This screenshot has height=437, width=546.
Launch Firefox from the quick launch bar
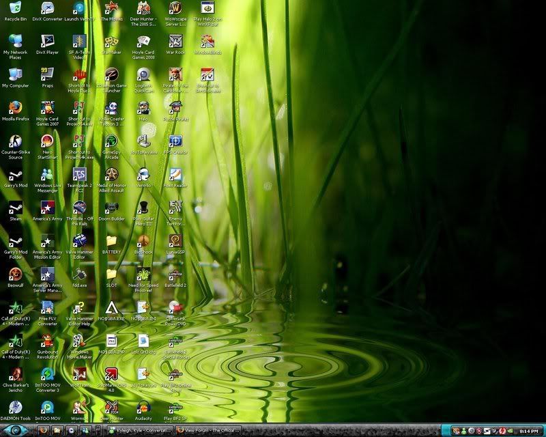[44, 430]
